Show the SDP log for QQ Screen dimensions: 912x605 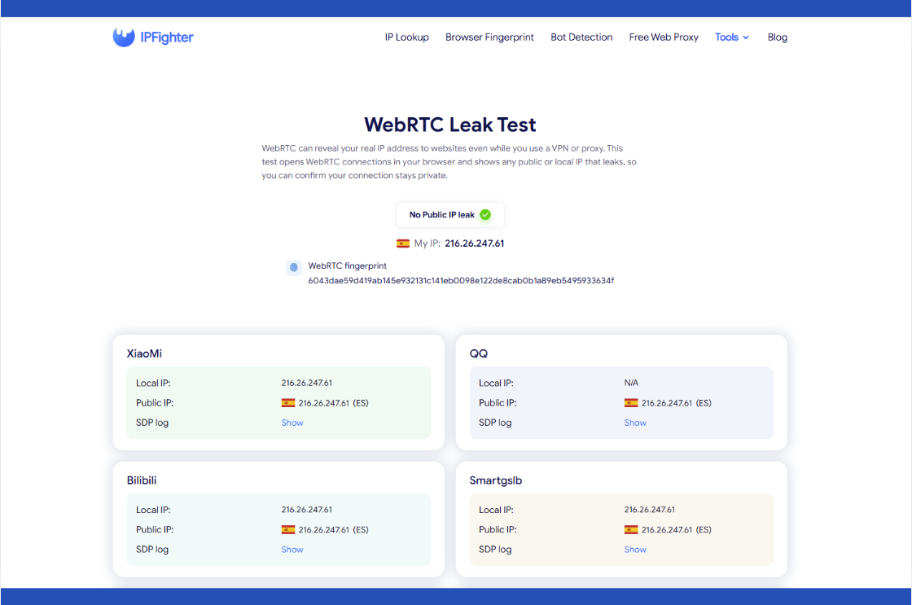635,423
